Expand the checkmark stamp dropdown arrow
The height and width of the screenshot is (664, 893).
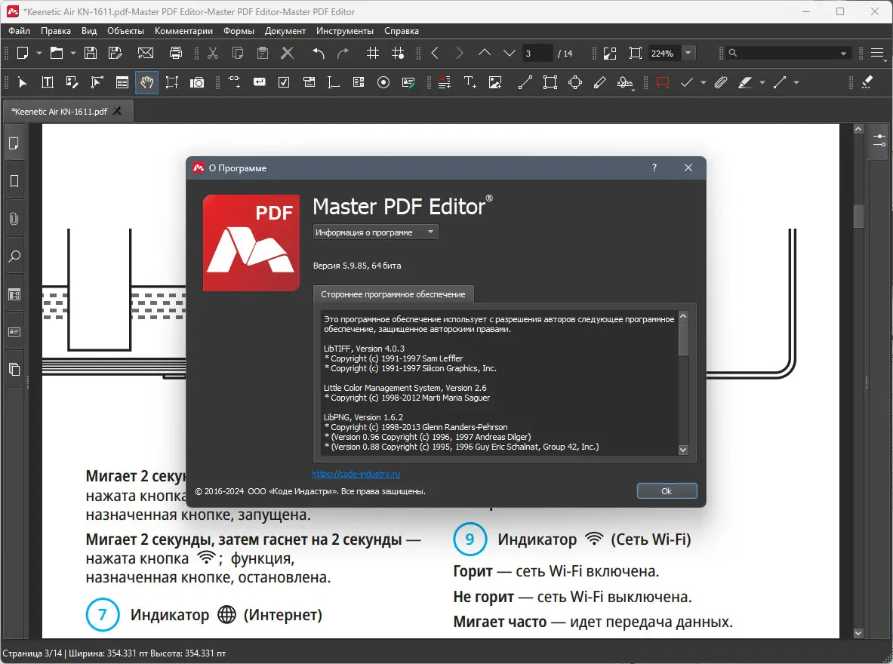(704, 82)
